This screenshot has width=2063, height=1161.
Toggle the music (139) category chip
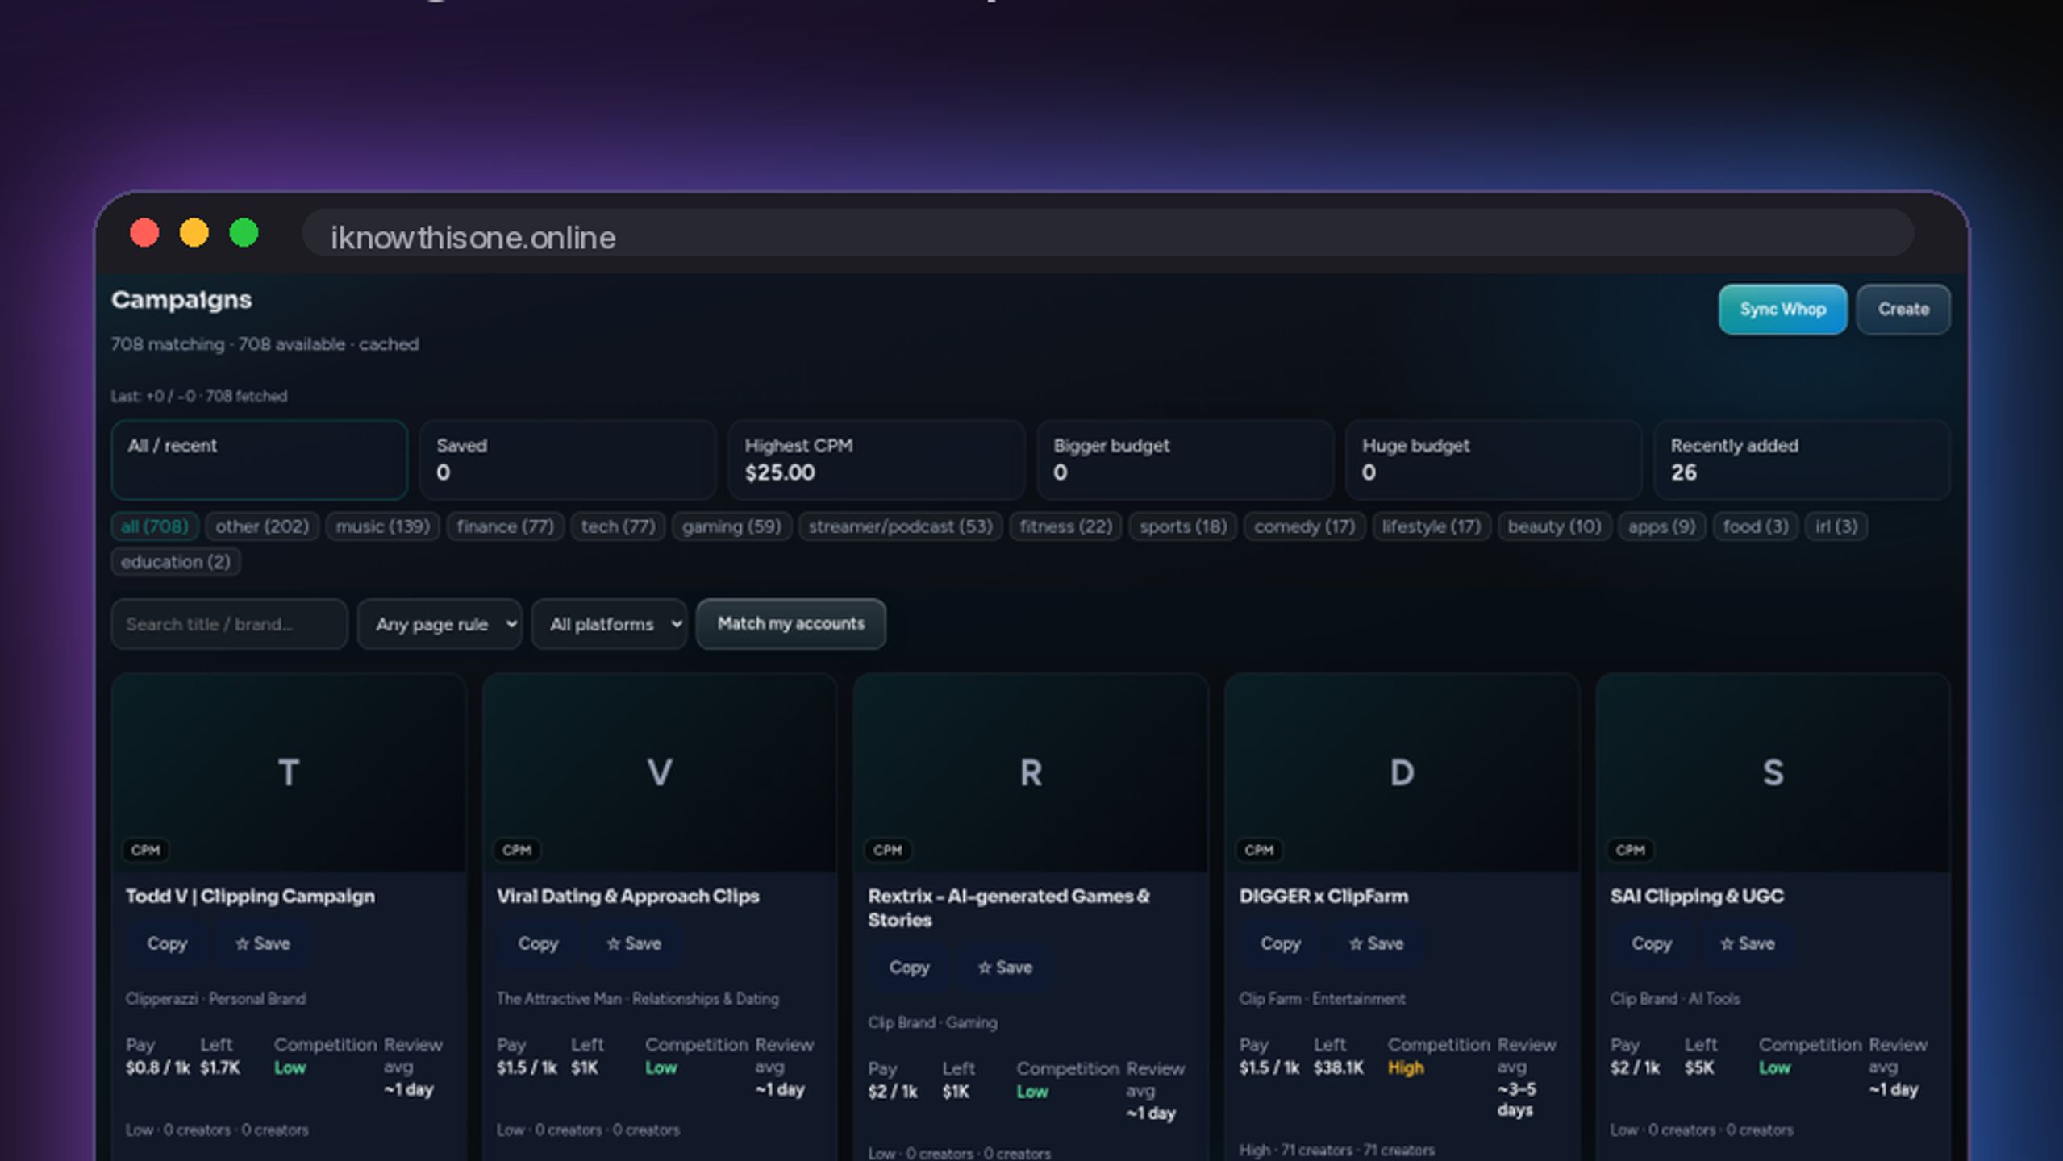click(383, 526)
